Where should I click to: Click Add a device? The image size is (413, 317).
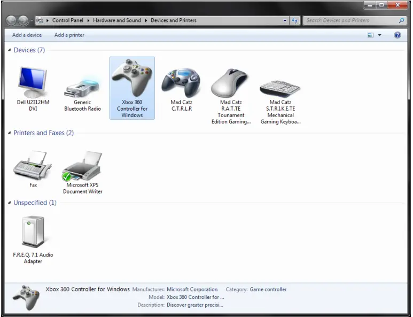27,35
